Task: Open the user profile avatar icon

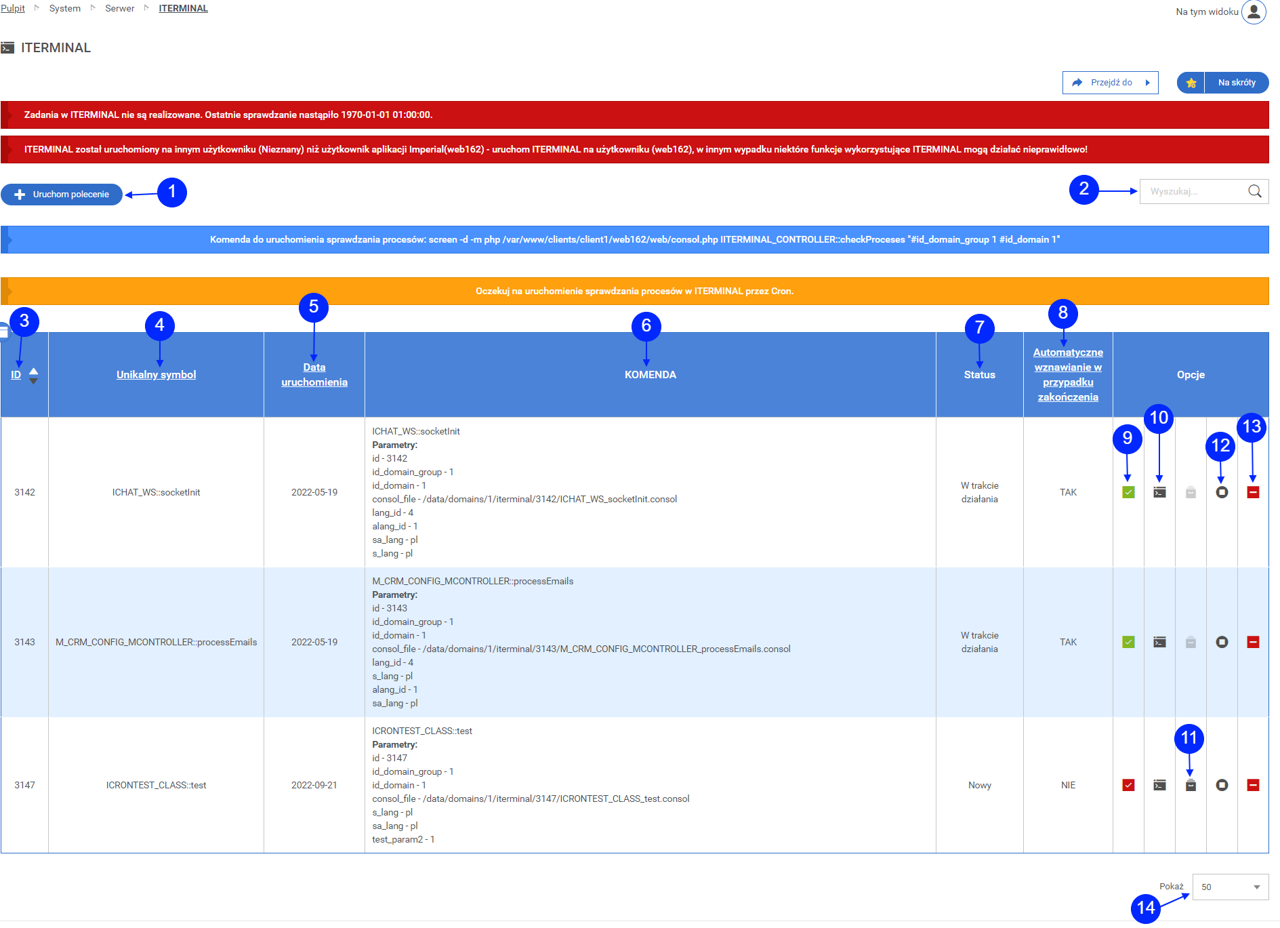Action: click(x=1254, y=12)
